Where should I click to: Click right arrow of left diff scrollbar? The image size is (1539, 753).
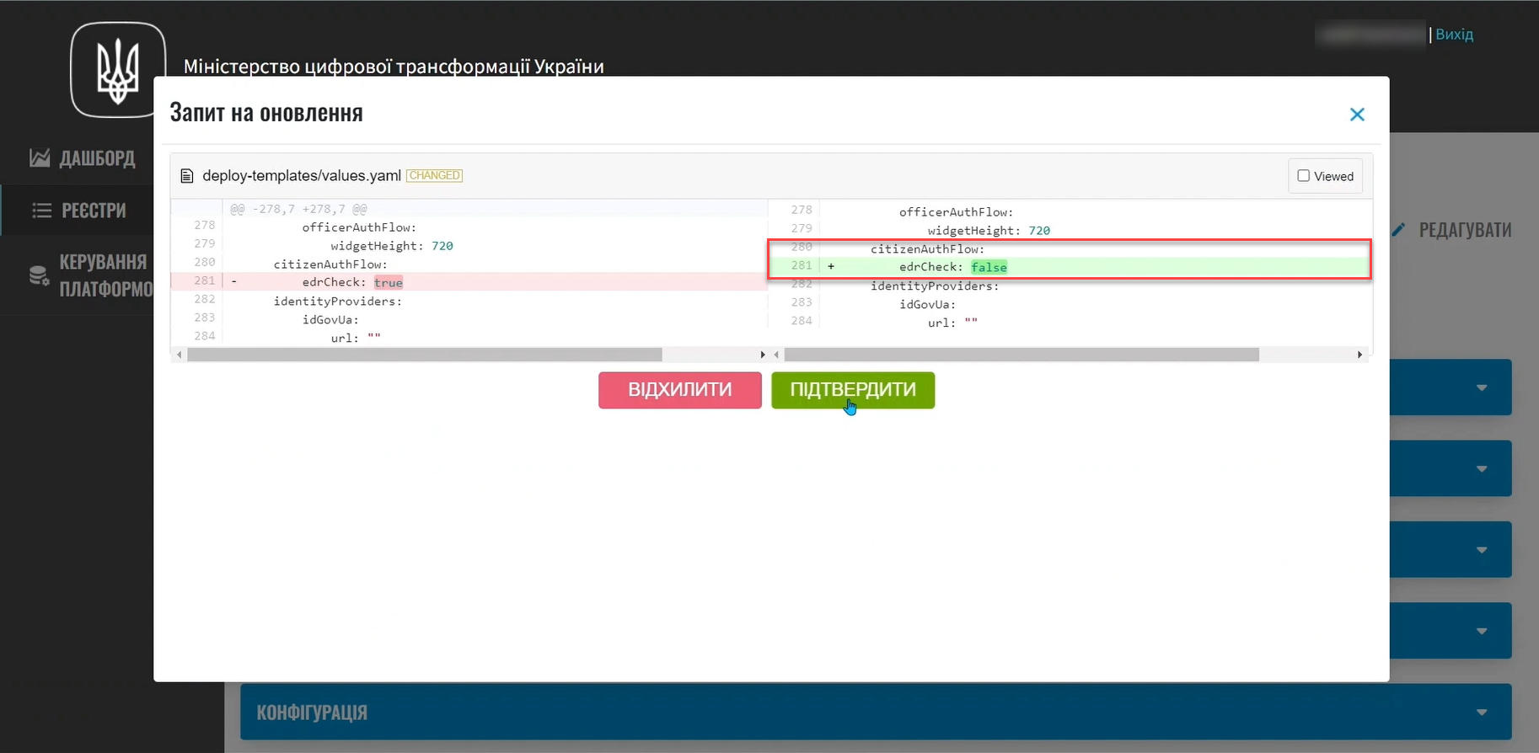763,355
